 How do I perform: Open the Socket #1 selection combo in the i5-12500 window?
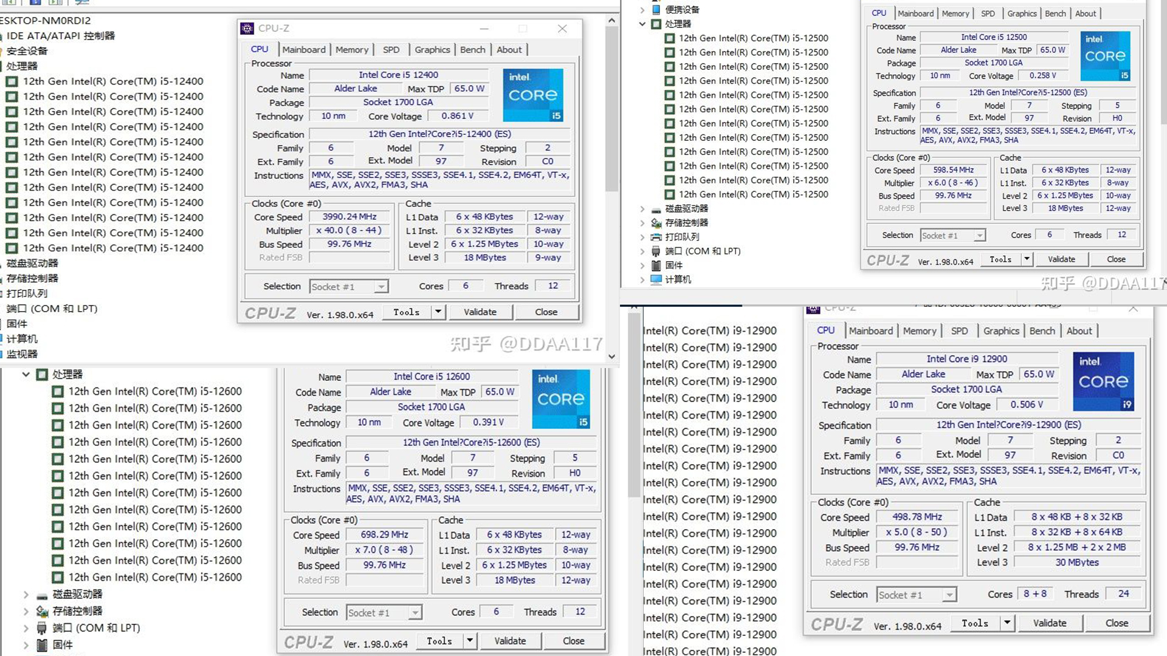pyautogui.click(x=952, y=236)
